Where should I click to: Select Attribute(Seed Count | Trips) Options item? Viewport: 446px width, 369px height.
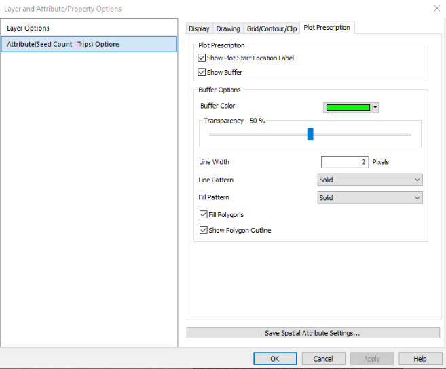pos(63,44)
